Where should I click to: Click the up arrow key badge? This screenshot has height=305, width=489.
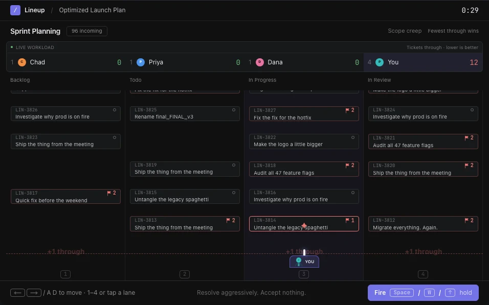[450, 293]
